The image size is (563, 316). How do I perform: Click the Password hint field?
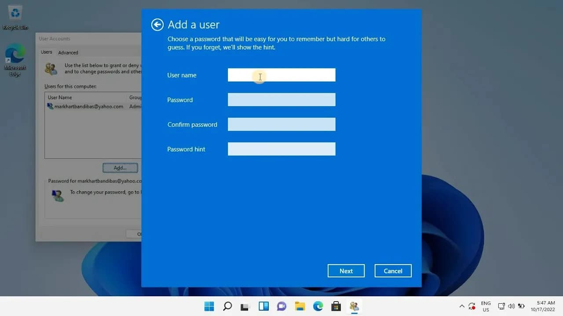coord(281,149)
